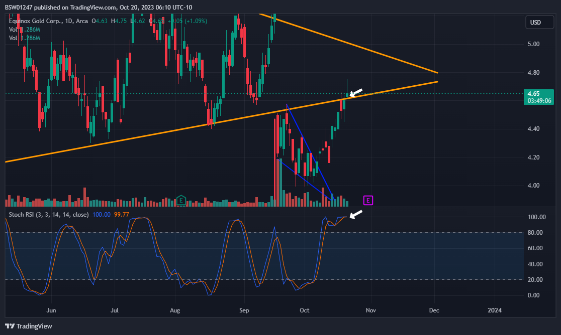Click the 4.65 current price label

pos(538,97)
